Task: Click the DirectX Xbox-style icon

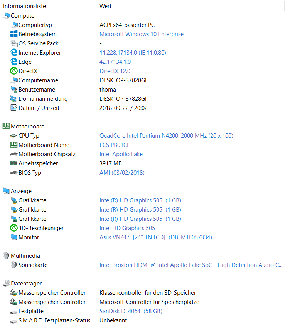Action: (x=14, y=71)
